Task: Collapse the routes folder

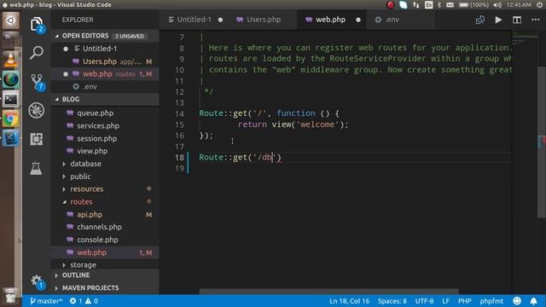Action: click(81, 202)
